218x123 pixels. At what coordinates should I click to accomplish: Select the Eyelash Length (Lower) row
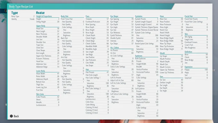(147, 24)
